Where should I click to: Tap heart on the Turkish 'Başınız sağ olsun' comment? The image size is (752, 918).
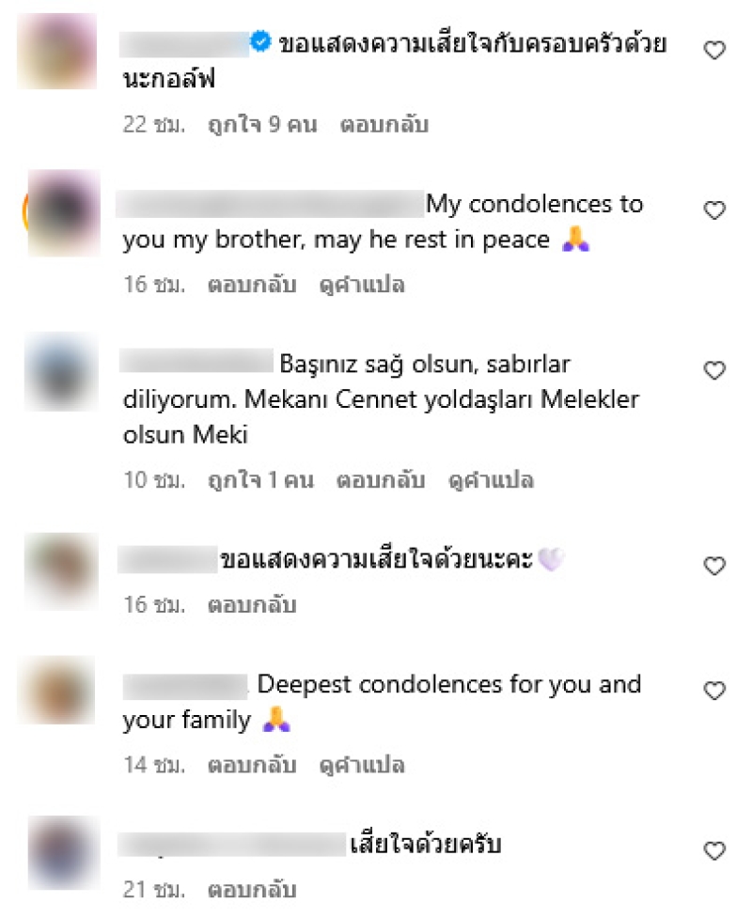click(714, 370)
